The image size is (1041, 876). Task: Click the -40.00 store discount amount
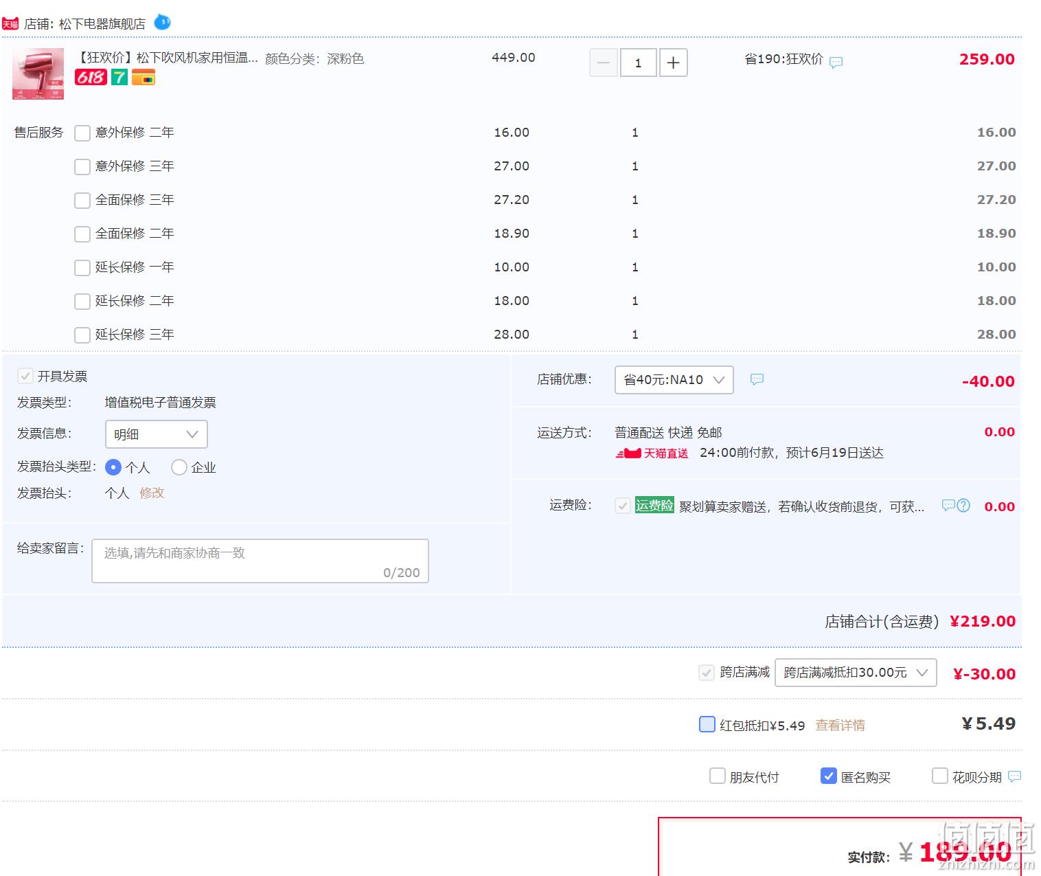[988, 381]
